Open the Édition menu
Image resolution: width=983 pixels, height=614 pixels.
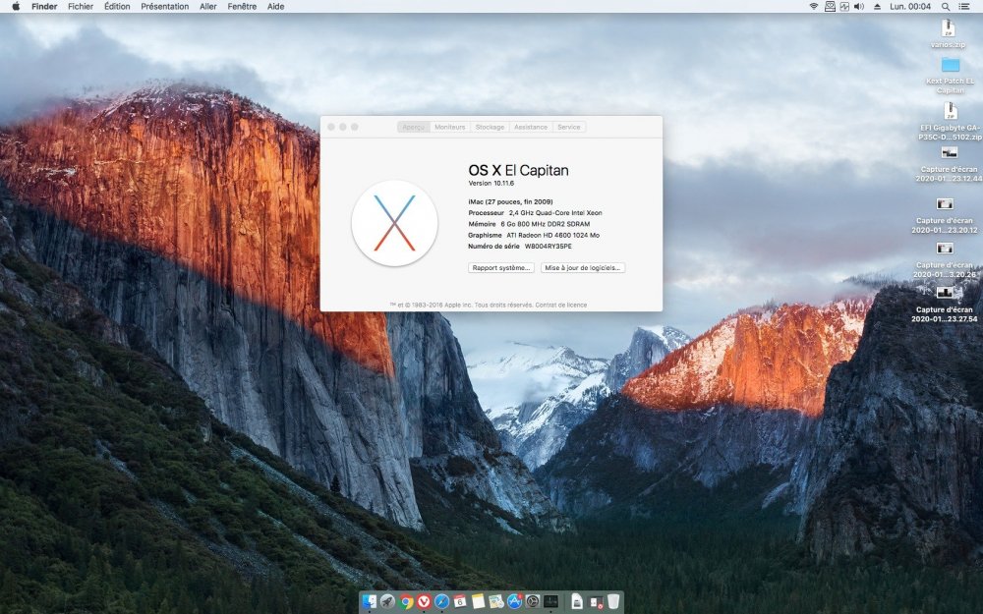(117, 6)
